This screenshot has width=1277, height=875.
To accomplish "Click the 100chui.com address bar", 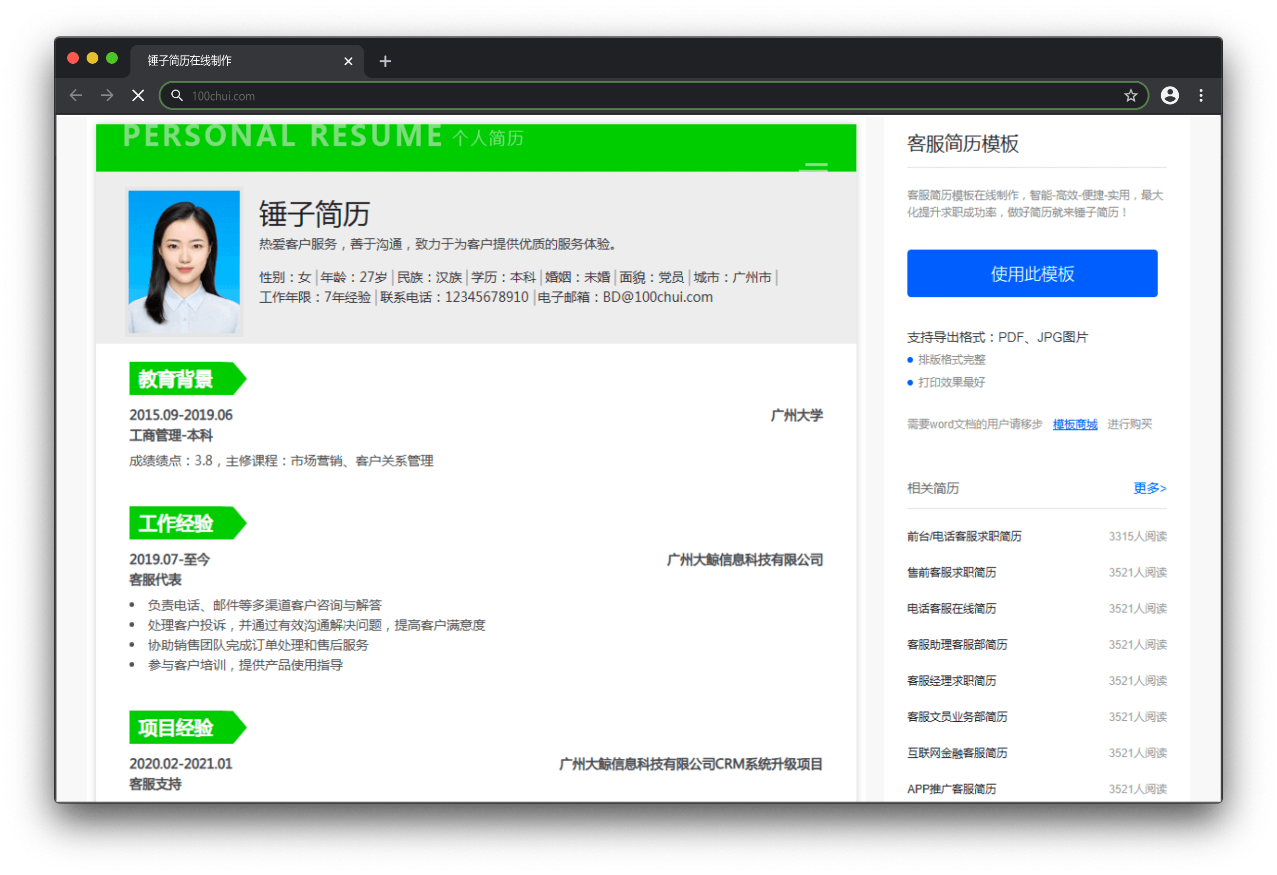I will pos(654,96).
